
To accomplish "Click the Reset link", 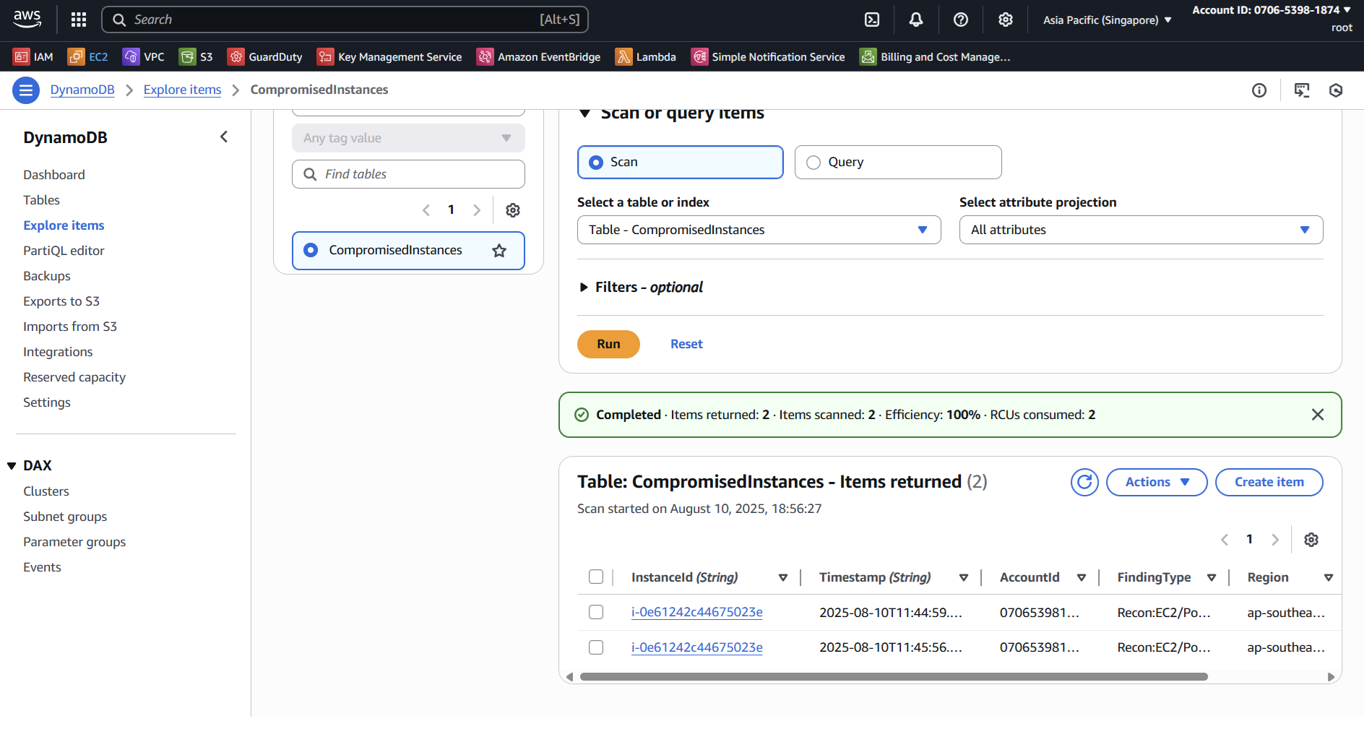I will tap(686, 344).
